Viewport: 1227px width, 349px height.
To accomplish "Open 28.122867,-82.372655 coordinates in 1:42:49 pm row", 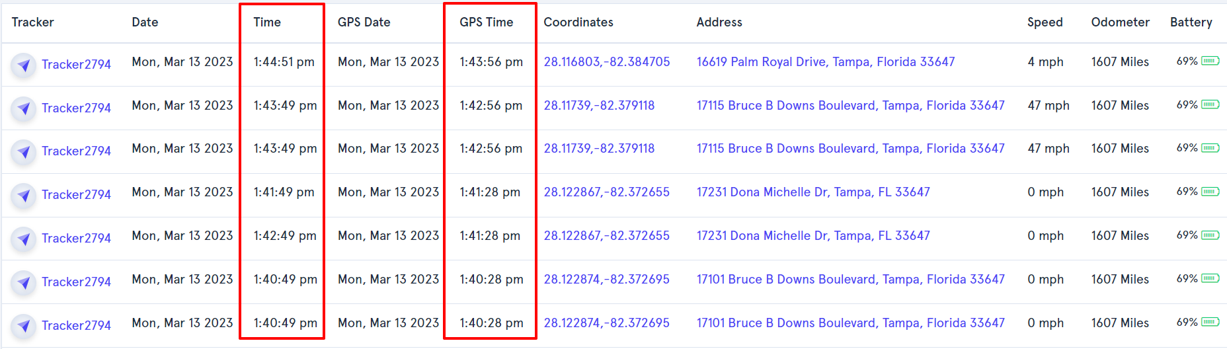I will (607, 235).
